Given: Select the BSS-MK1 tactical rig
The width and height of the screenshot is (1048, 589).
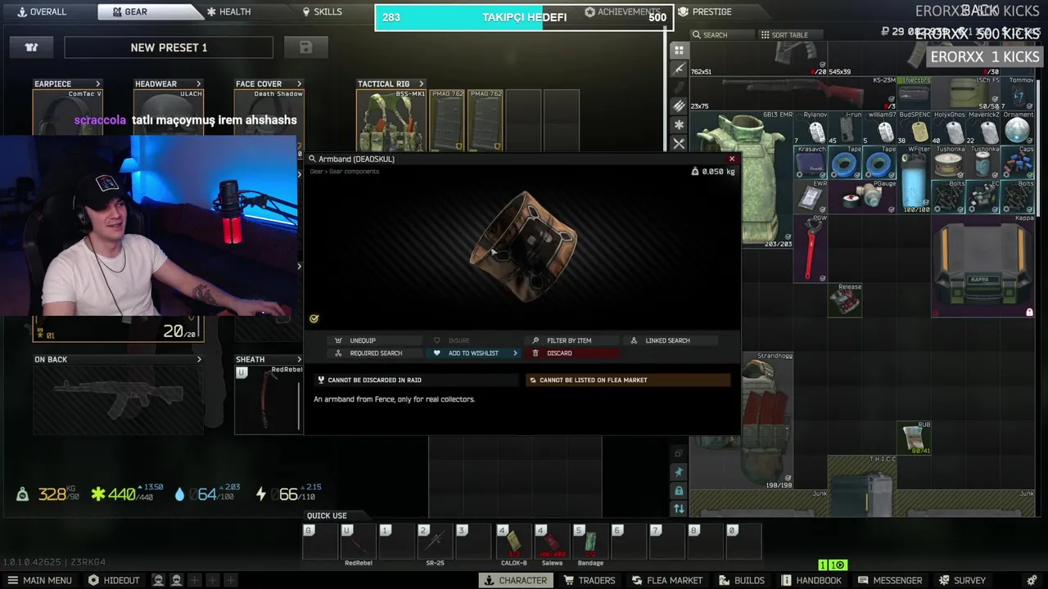Looking at the screenshot, I should click(x=391, y=121).
